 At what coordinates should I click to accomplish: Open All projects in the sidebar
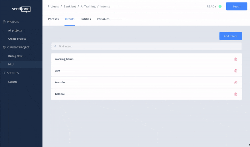[15, 31]
